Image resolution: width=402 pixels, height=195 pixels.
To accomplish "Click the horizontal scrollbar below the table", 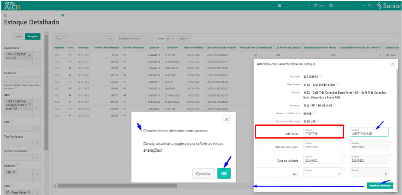I will coord(117,185).
